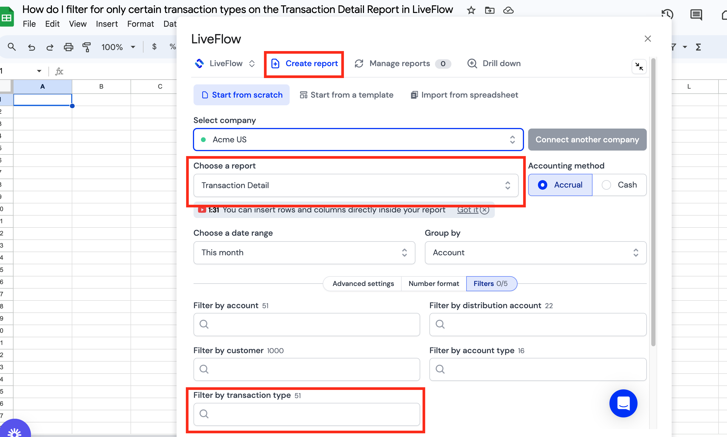This screenshot has width=727, height=437.
Task: Collapse the LiveFlow panel with arrows icon
Action: click(x=639, y=67)
